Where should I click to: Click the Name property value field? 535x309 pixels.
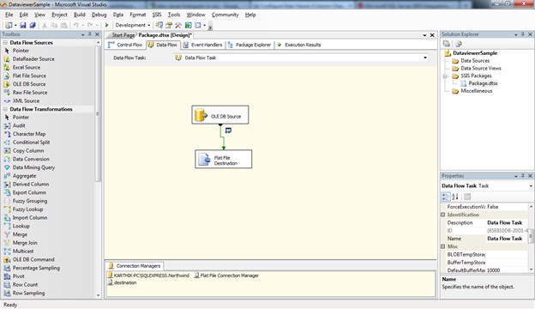point(507,239)
